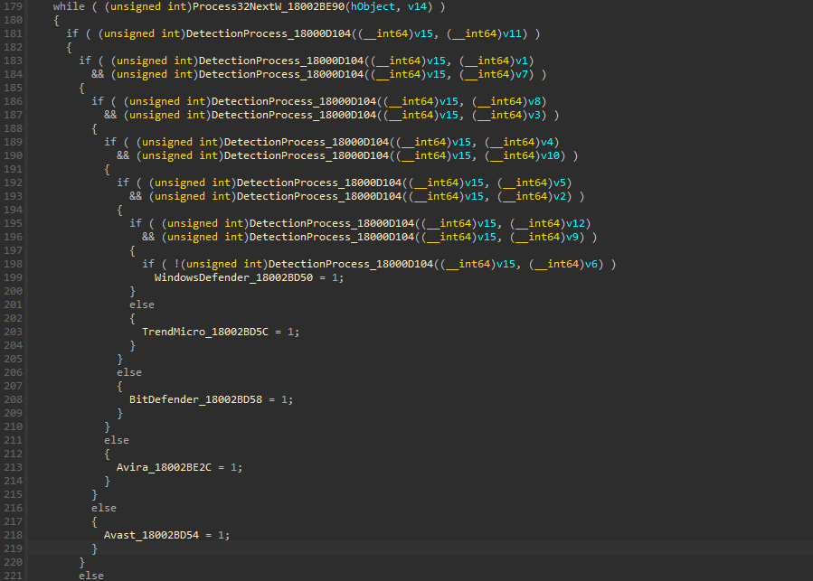Click else keyword on line 206
The image size is (813, 581).
pyautogui.click(x=129, y=372)
